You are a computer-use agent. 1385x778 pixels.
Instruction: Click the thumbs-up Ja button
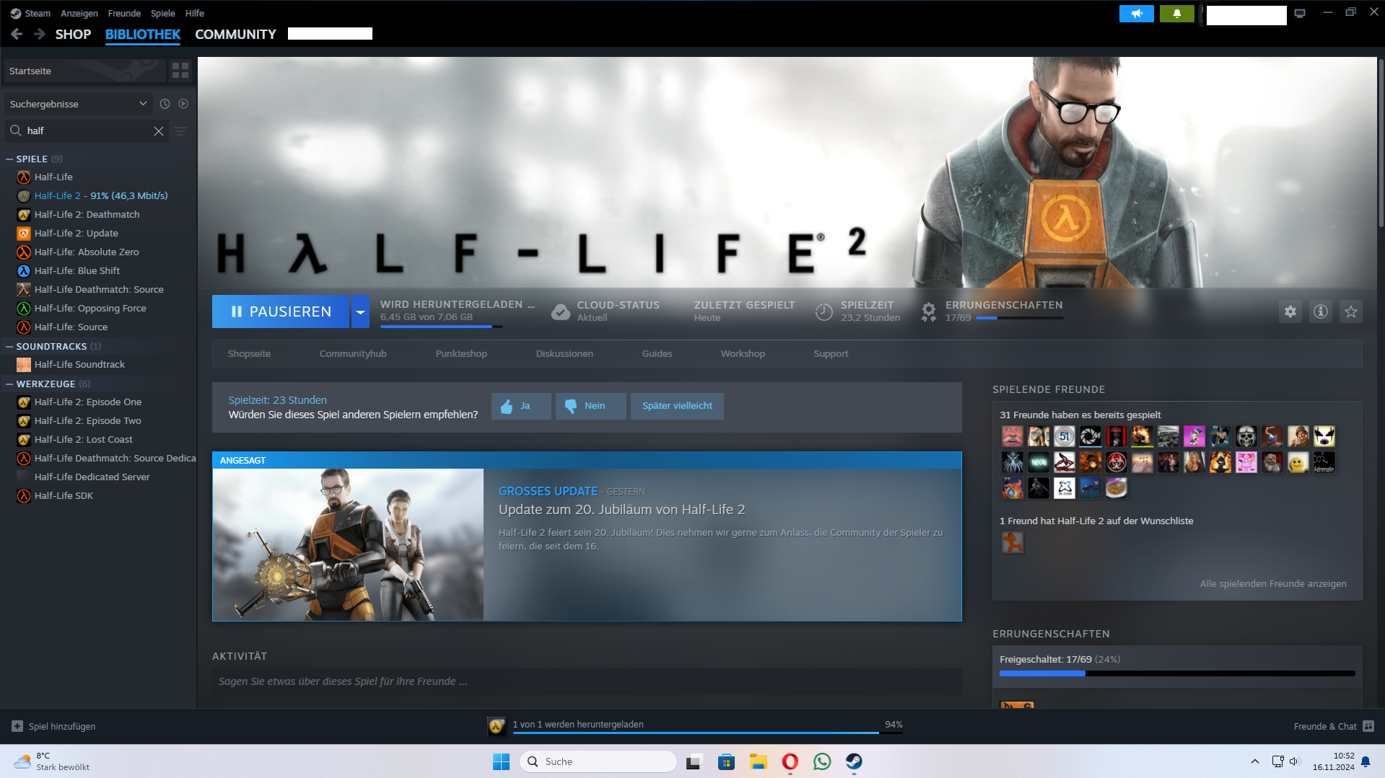[521, 406]
